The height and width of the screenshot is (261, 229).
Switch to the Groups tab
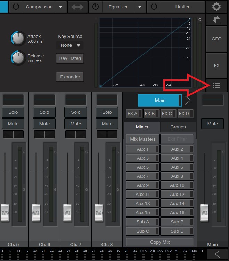point(178,127)
